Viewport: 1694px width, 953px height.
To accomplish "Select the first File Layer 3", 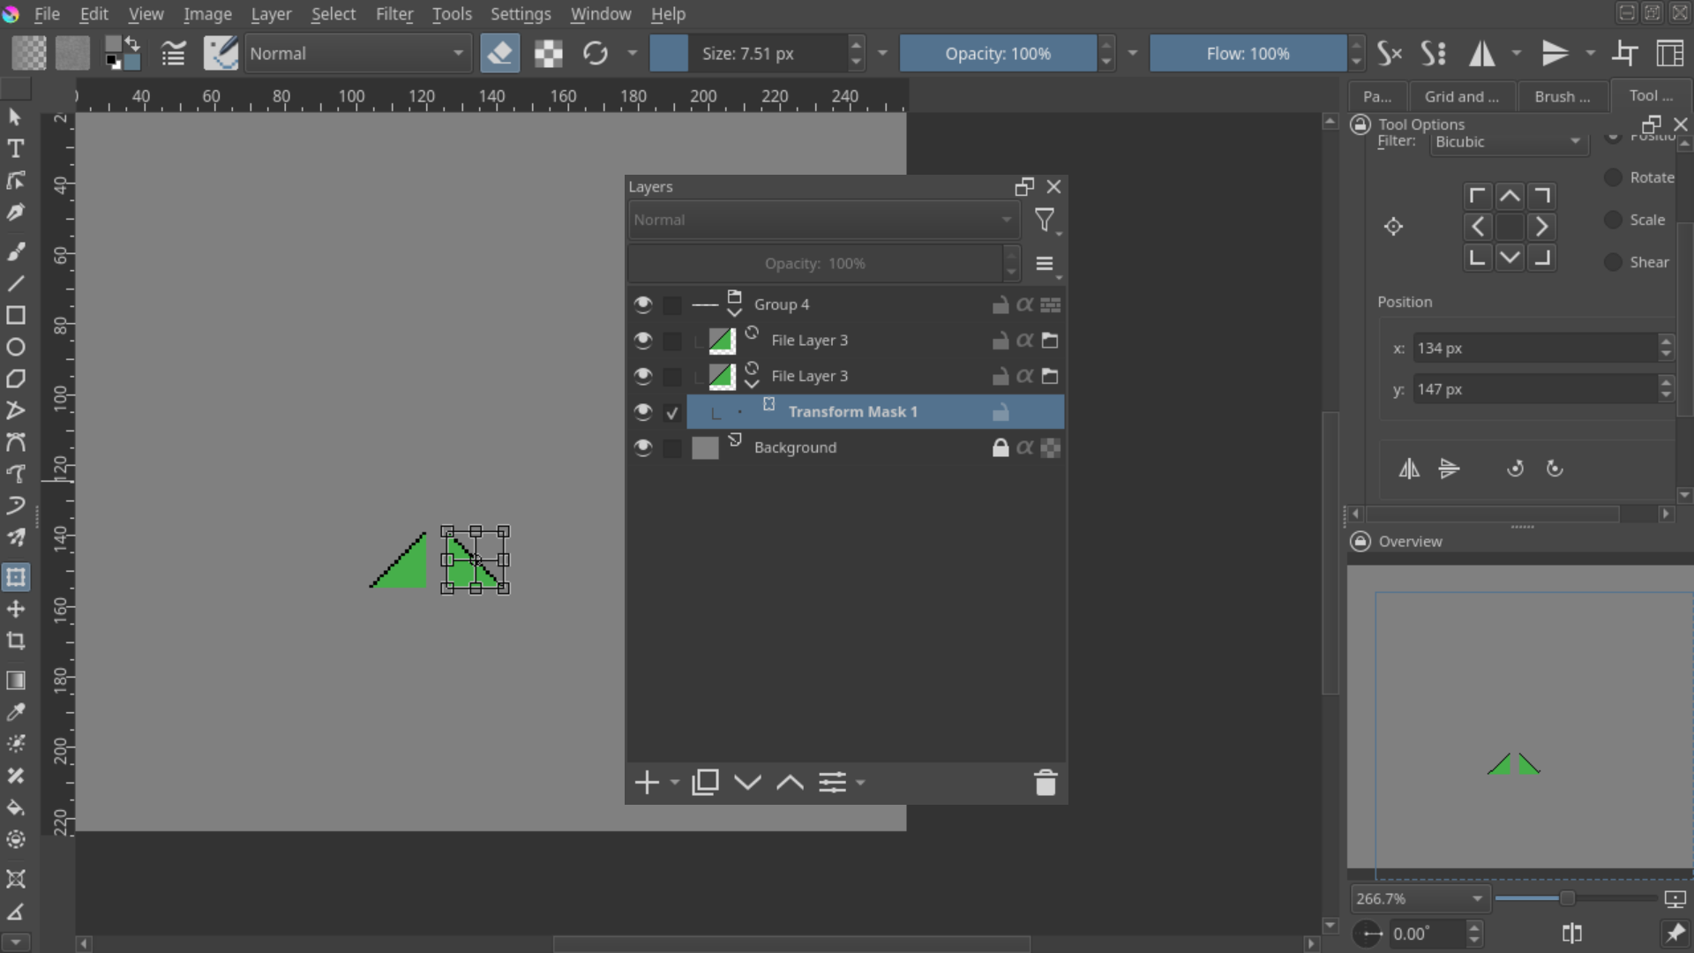I will (809, 341).
